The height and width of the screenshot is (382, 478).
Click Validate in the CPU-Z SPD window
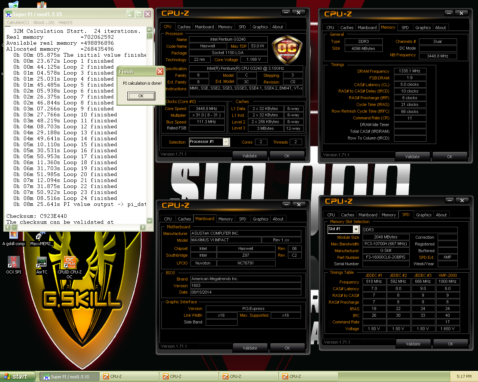(x=413, y=344)
